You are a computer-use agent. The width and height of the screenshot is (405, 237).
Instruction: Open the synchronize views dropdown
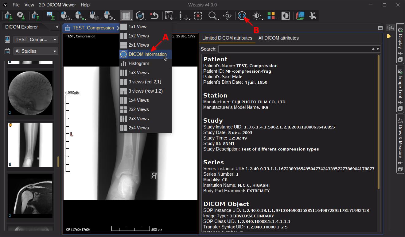click(x=141, y=16)
